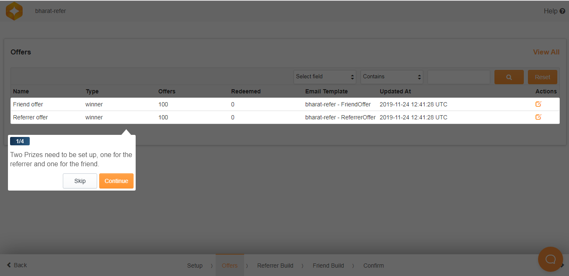
Task: Open the chat support bubble
Action: click(550, 259)
